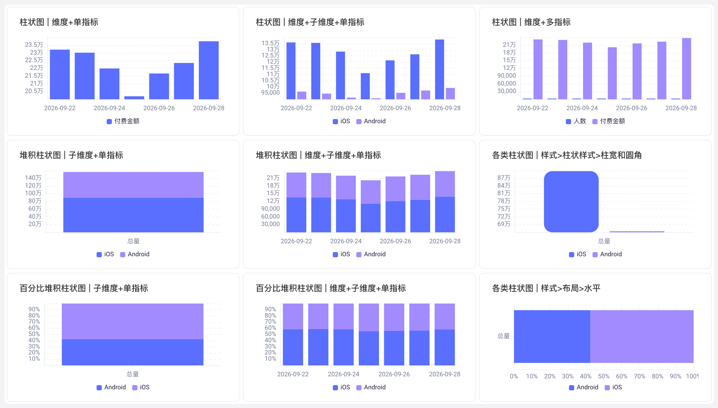The image size is (718, 408).
Task: Toggle 人数 legend in 维度+多指标 chart
Action: [576, 121]
